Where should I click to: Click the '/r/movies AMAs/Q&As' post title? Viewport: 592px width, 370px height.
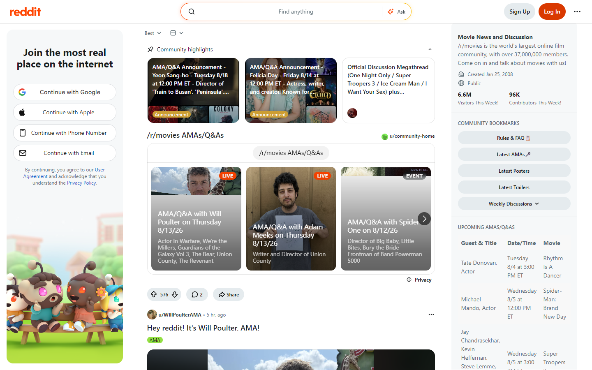click(185, 135)
